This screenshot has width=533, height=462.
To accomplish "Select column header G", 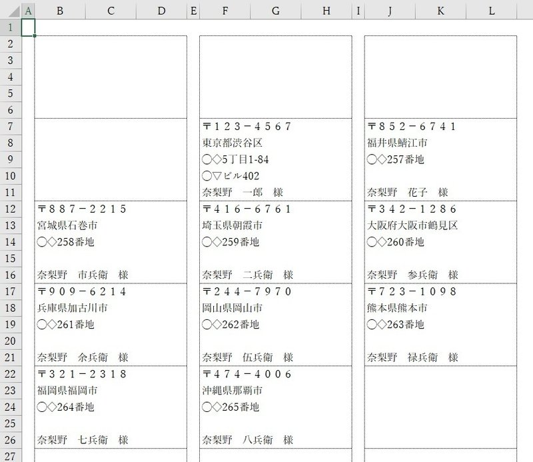I will point(276,11).
